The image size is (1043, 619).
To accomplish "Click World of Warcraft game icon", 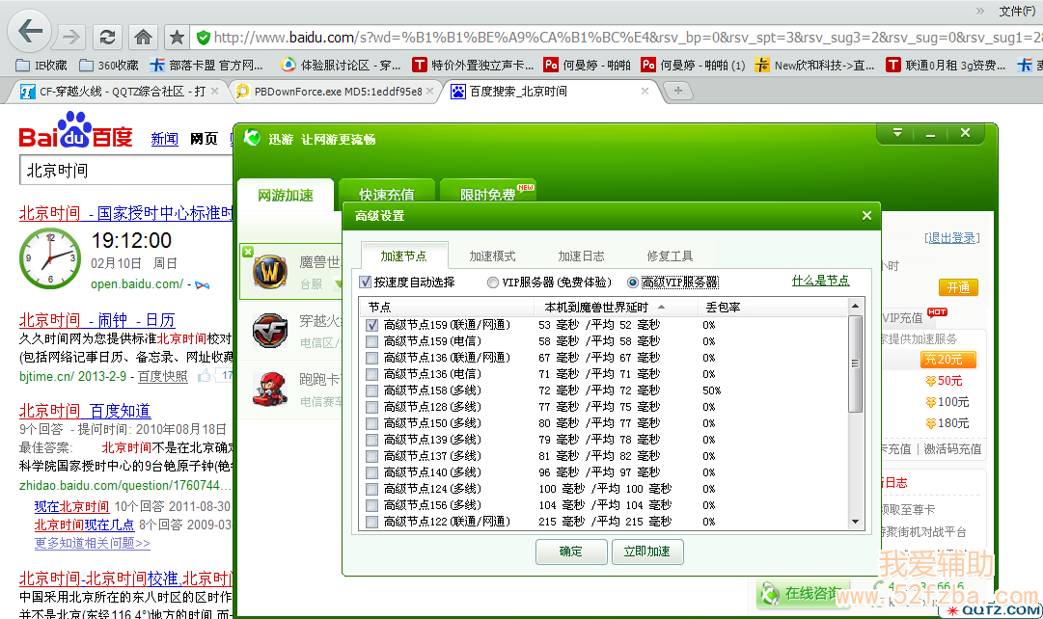I will tap(269, 271).
